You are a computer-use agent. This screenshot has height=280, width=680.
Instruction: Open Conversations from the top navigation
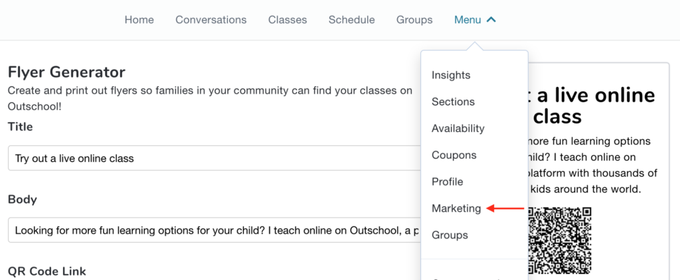coord(211,20)
